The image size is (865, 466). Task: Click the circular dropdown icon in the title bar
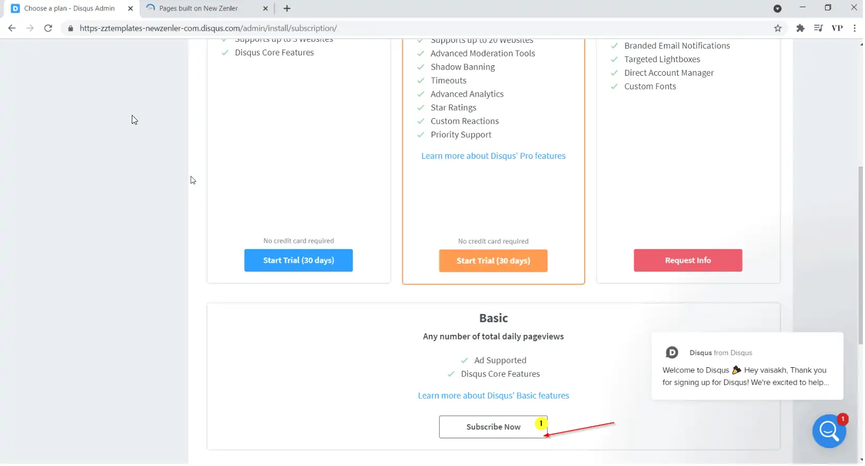[x=777, y=8]
